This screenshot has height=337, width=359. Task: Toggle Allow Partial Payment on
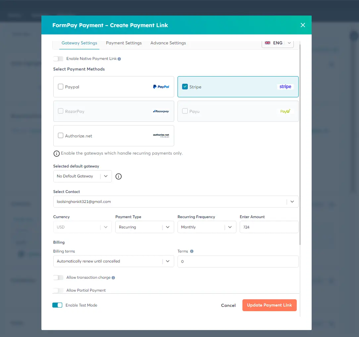pyautogui.click(x=58, y=290)
